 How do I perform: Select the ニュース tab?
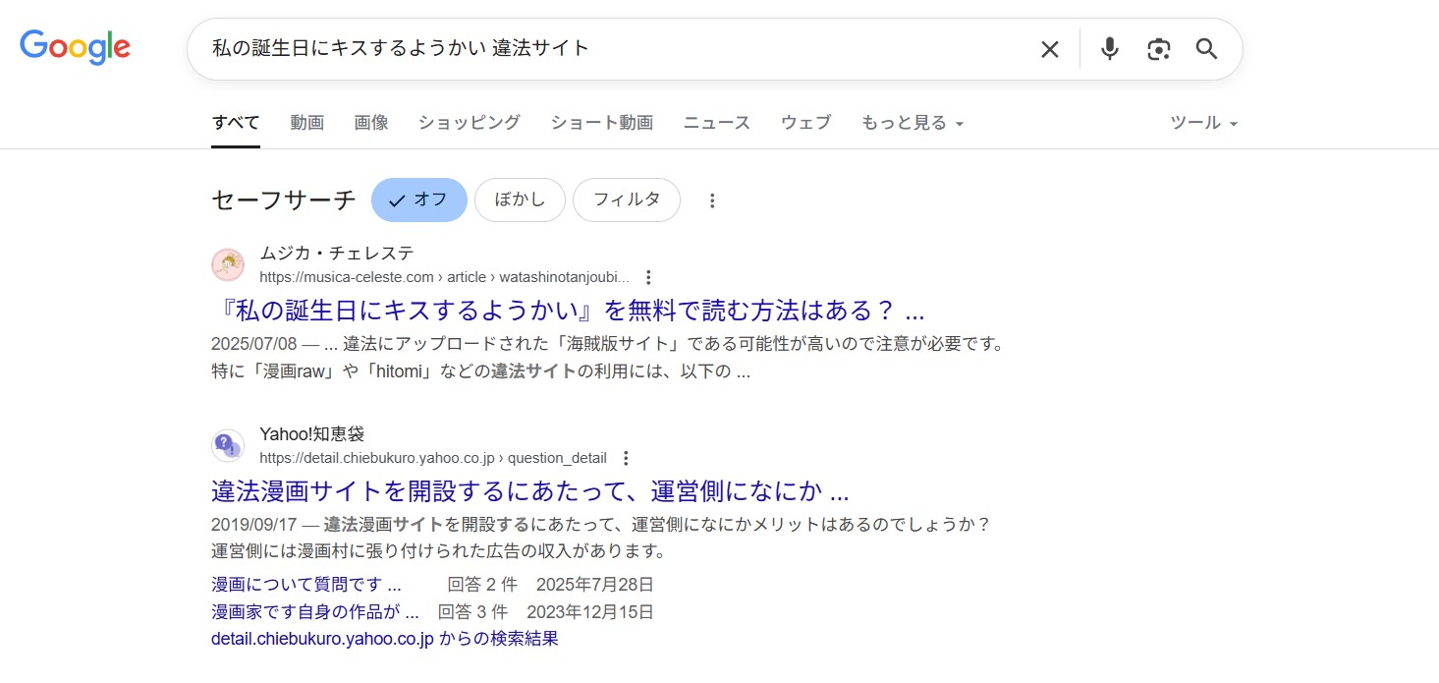(716, 122)
